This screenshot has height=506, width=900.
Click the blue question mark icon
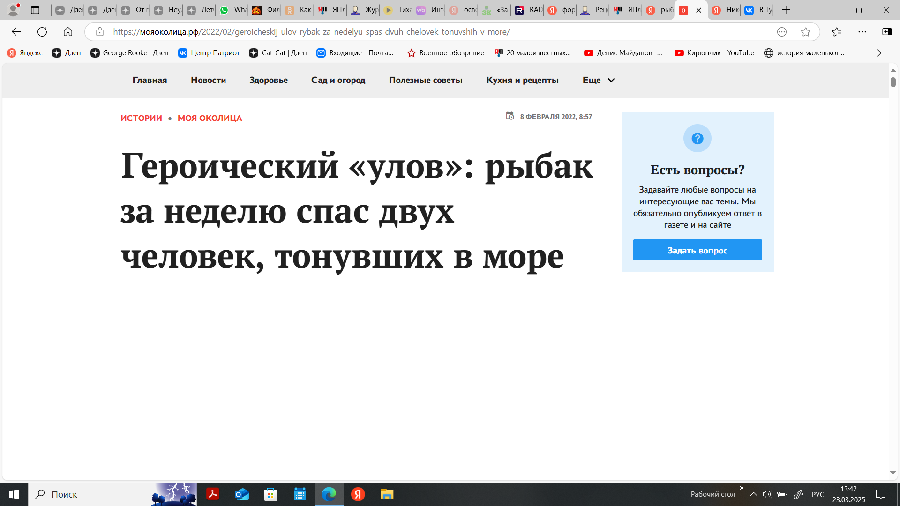(697, 138)
